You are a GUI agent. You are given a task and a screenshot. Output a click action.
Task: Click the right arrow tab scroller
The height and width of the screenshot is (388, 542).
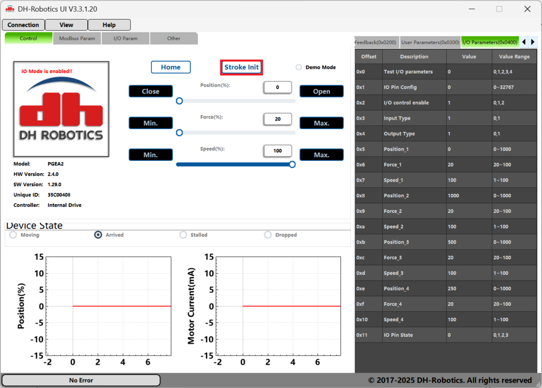coord(532,42)
